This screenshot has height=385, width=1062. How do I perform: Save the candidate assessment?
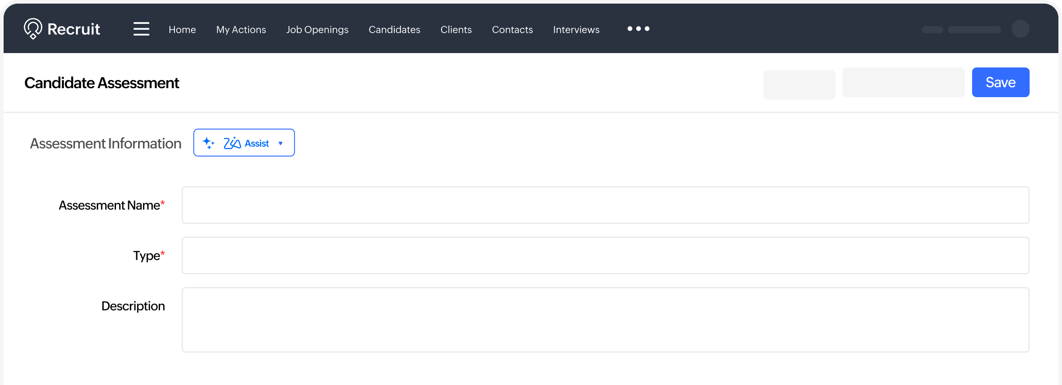click(1000, 82)
